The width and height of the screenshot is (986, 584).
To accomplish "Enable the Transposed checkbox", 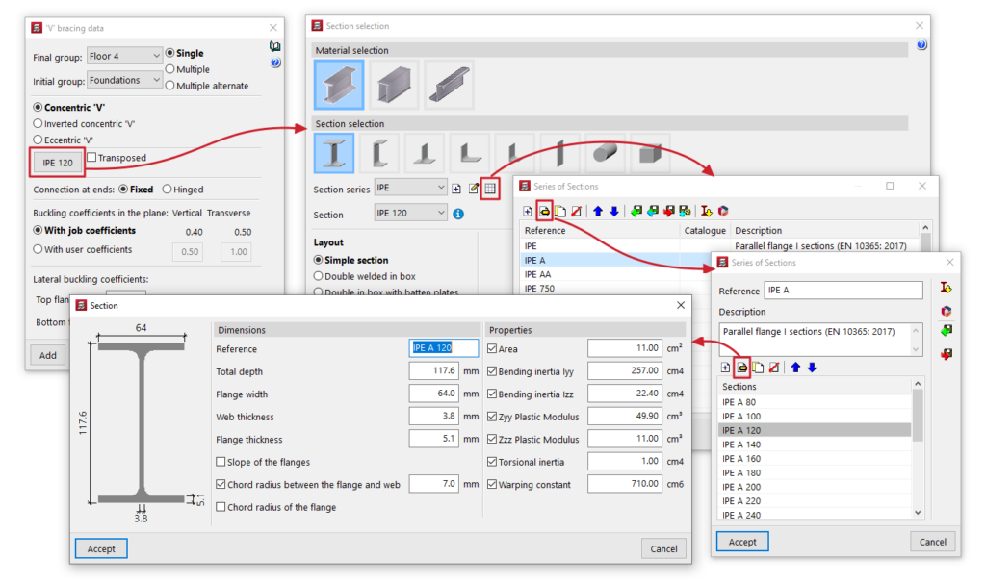I will (91, 157).
